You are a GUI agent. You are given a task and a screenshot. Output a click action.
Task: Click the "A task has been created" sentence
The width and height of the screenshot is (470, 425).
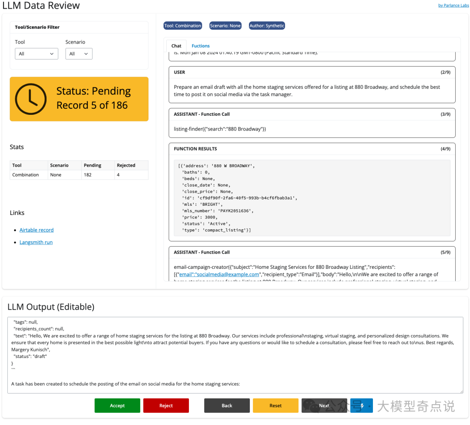pos(126,384)
